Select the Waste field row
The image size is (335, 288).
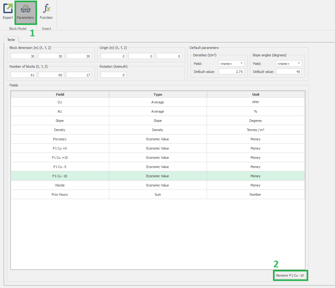60,185
